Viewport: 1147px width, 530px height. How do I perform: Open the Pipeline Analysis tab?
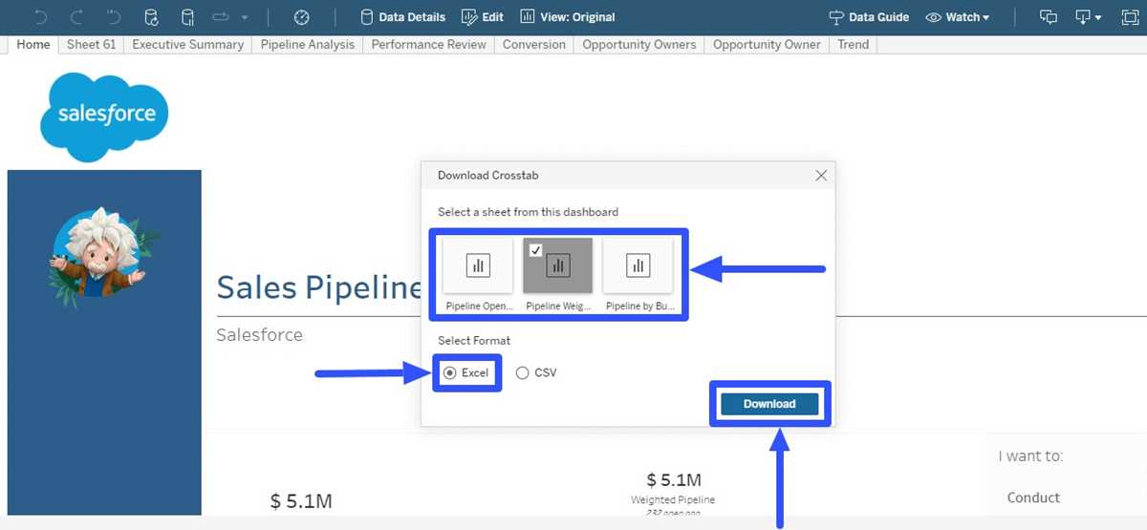coord(308,45)
